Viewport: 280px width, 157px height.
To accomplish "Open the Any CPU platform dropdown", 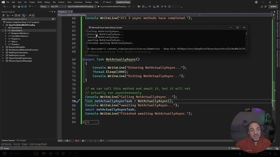I will (58, 7).
